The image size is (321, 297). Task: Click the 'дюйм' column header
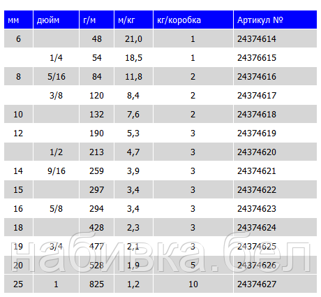pos(56,20)
